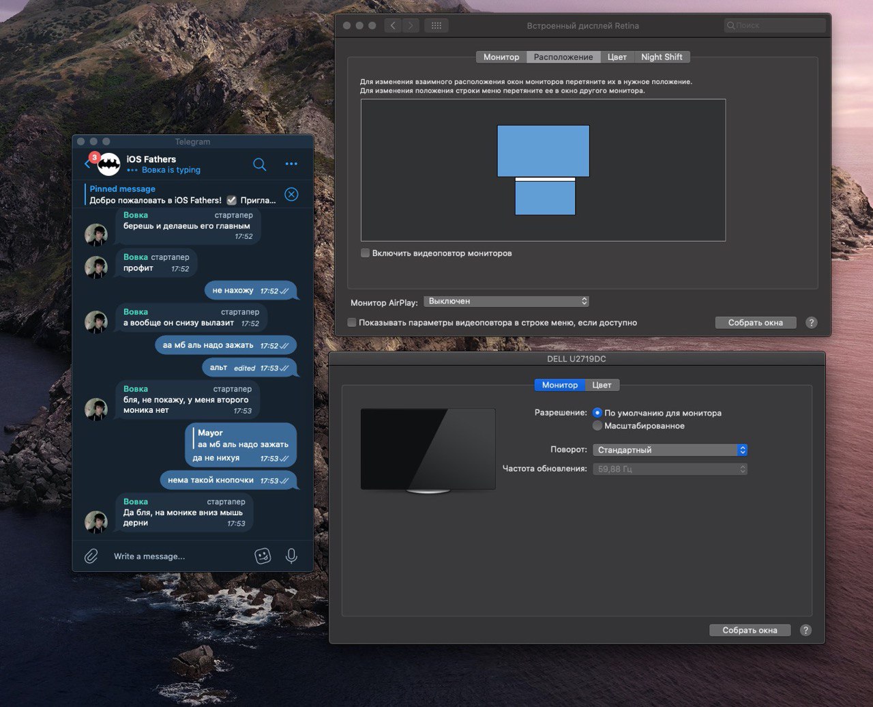Click the message 'альт' marked edited
873x707 pixels.
tap(250, 367)
